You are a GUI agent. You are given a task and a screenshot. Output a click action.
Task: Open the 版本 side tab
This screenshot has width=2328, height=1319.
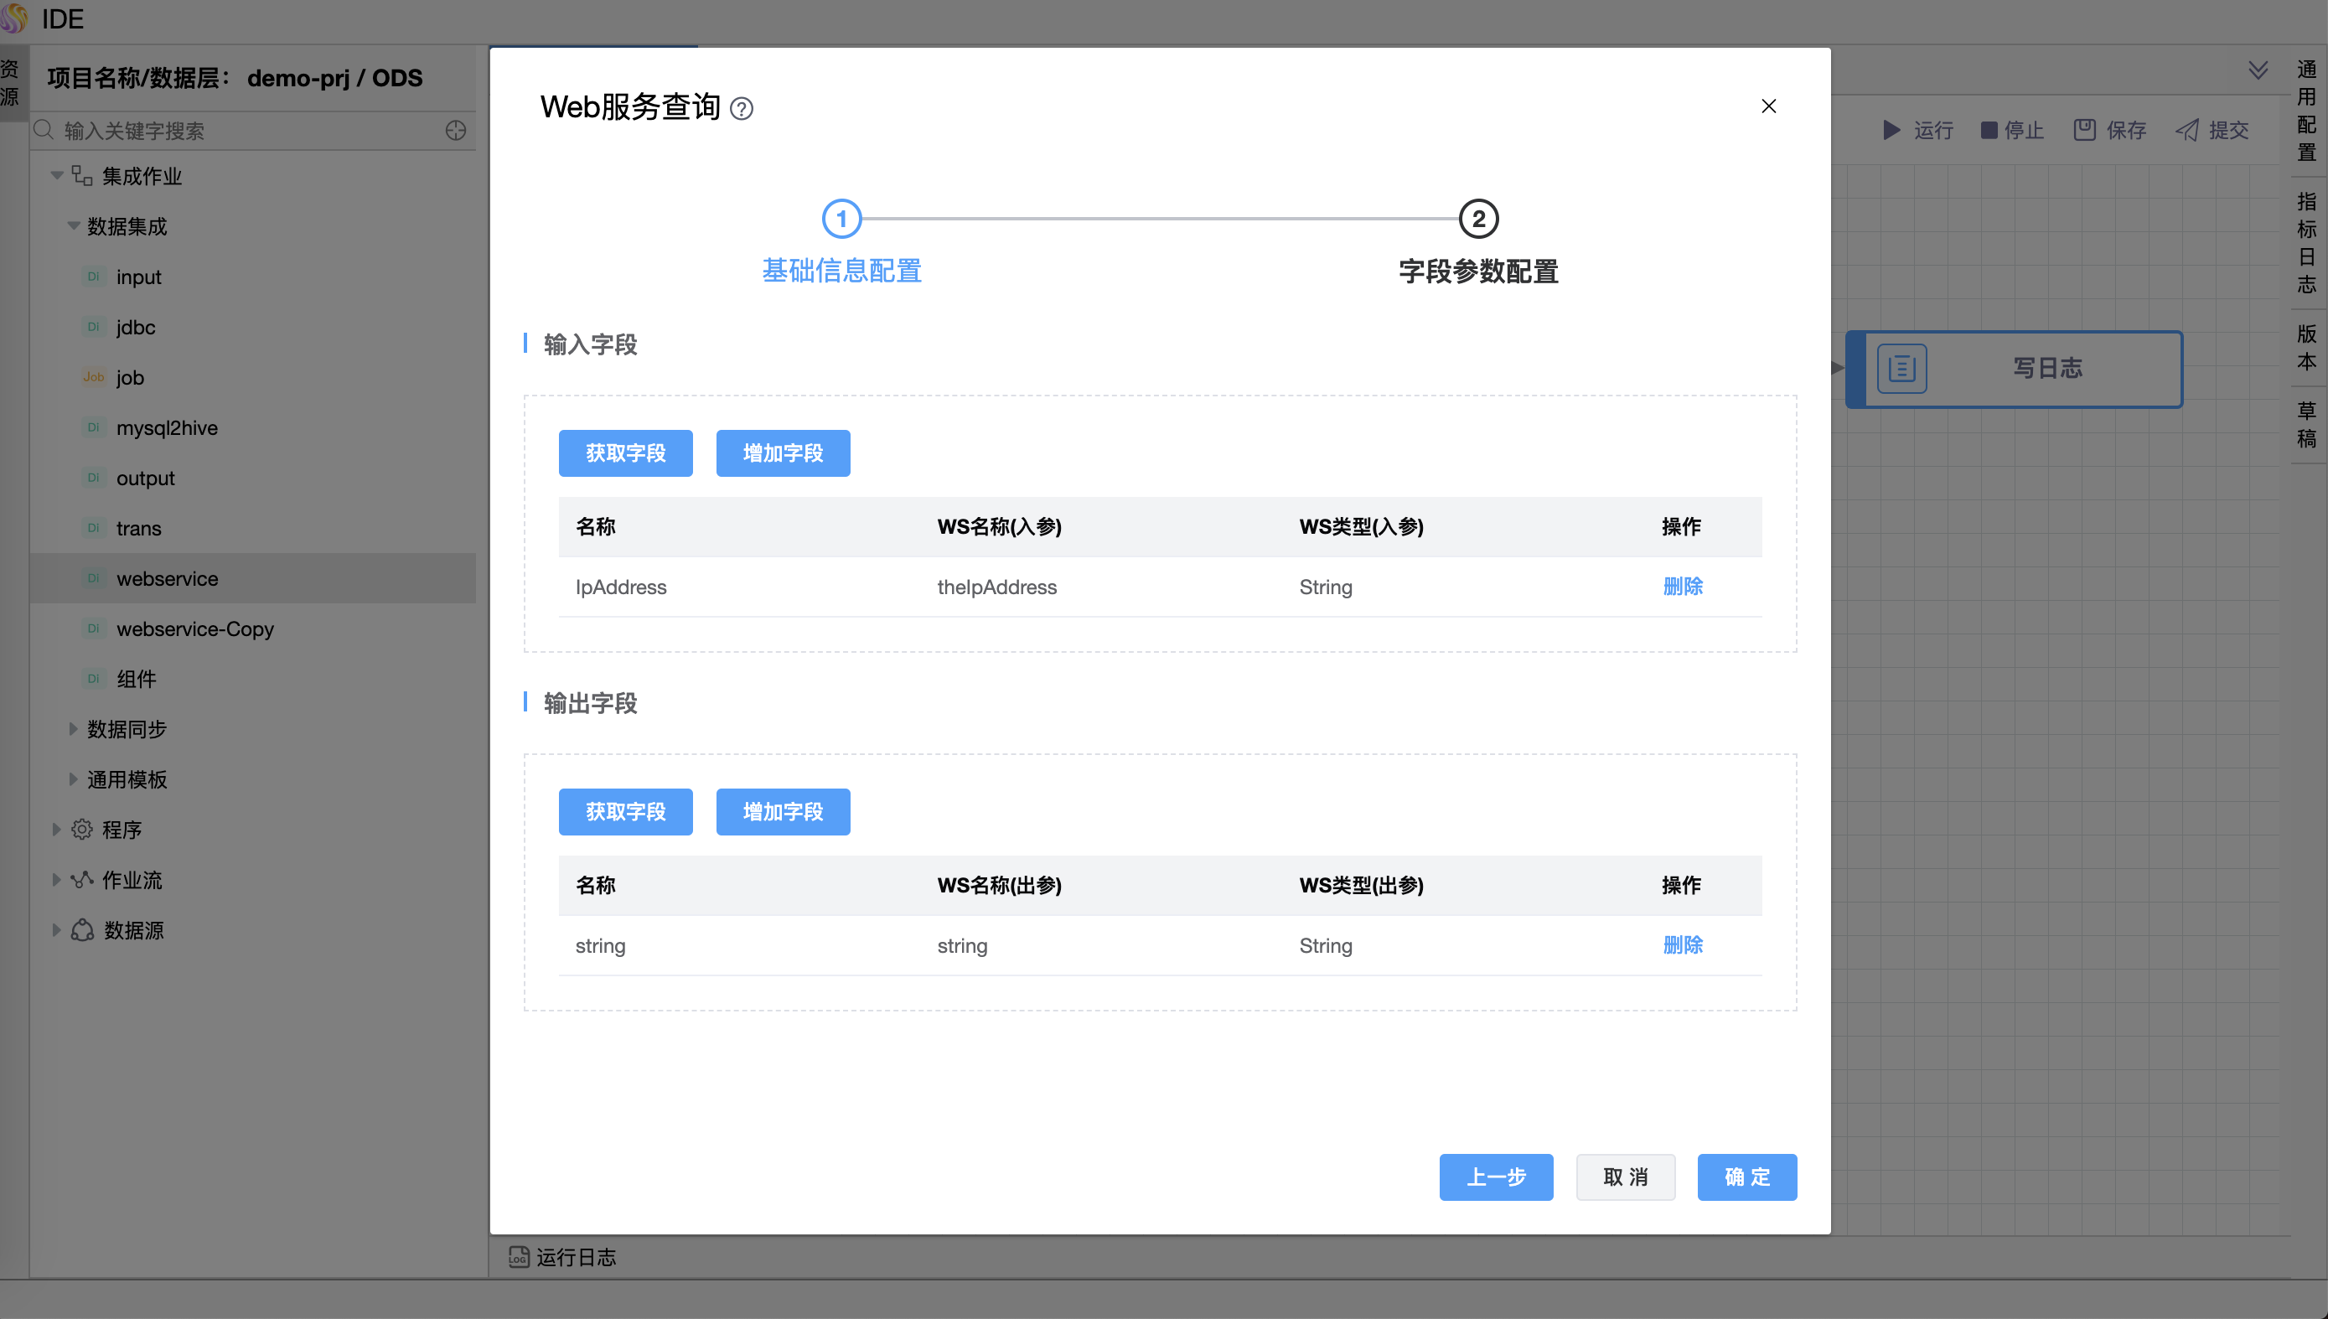(x=2306, y=348)
